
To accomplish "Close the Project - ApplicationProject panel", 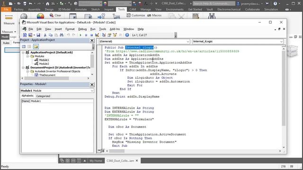I will coord(92,41).
